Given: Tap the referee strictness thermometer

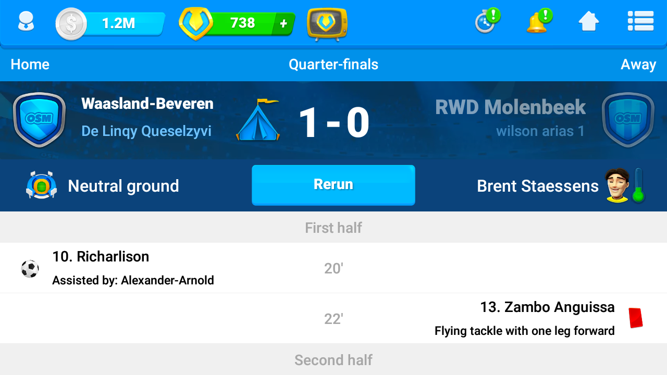Looking at the screenshot, I should tap(638, 185).
